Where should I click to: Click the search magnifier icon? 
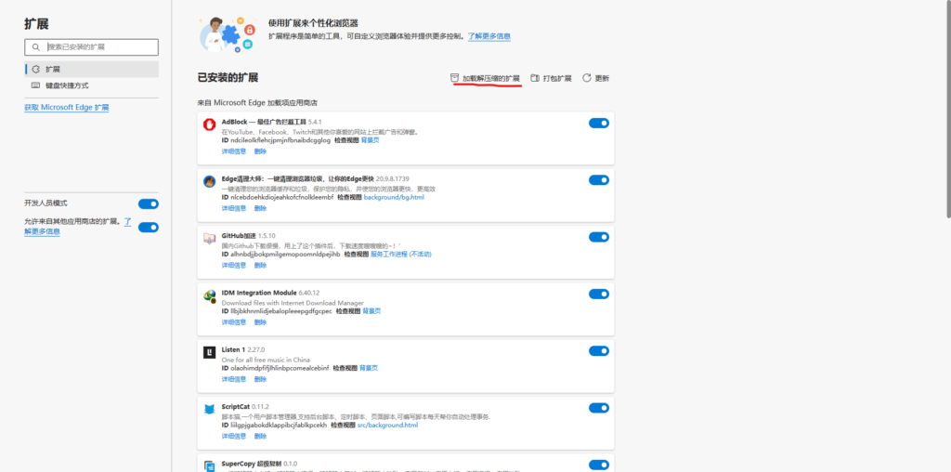pos(36,46)
